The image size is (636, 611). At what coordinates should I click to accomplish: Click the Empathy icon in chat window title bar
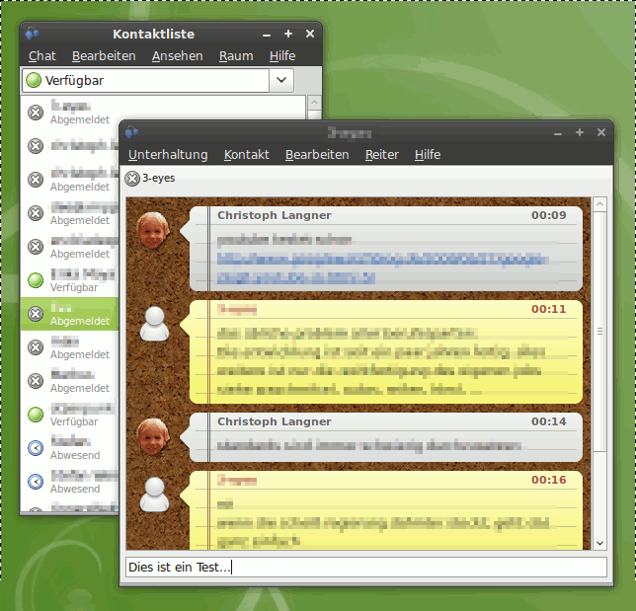click(x=131, y=132)
